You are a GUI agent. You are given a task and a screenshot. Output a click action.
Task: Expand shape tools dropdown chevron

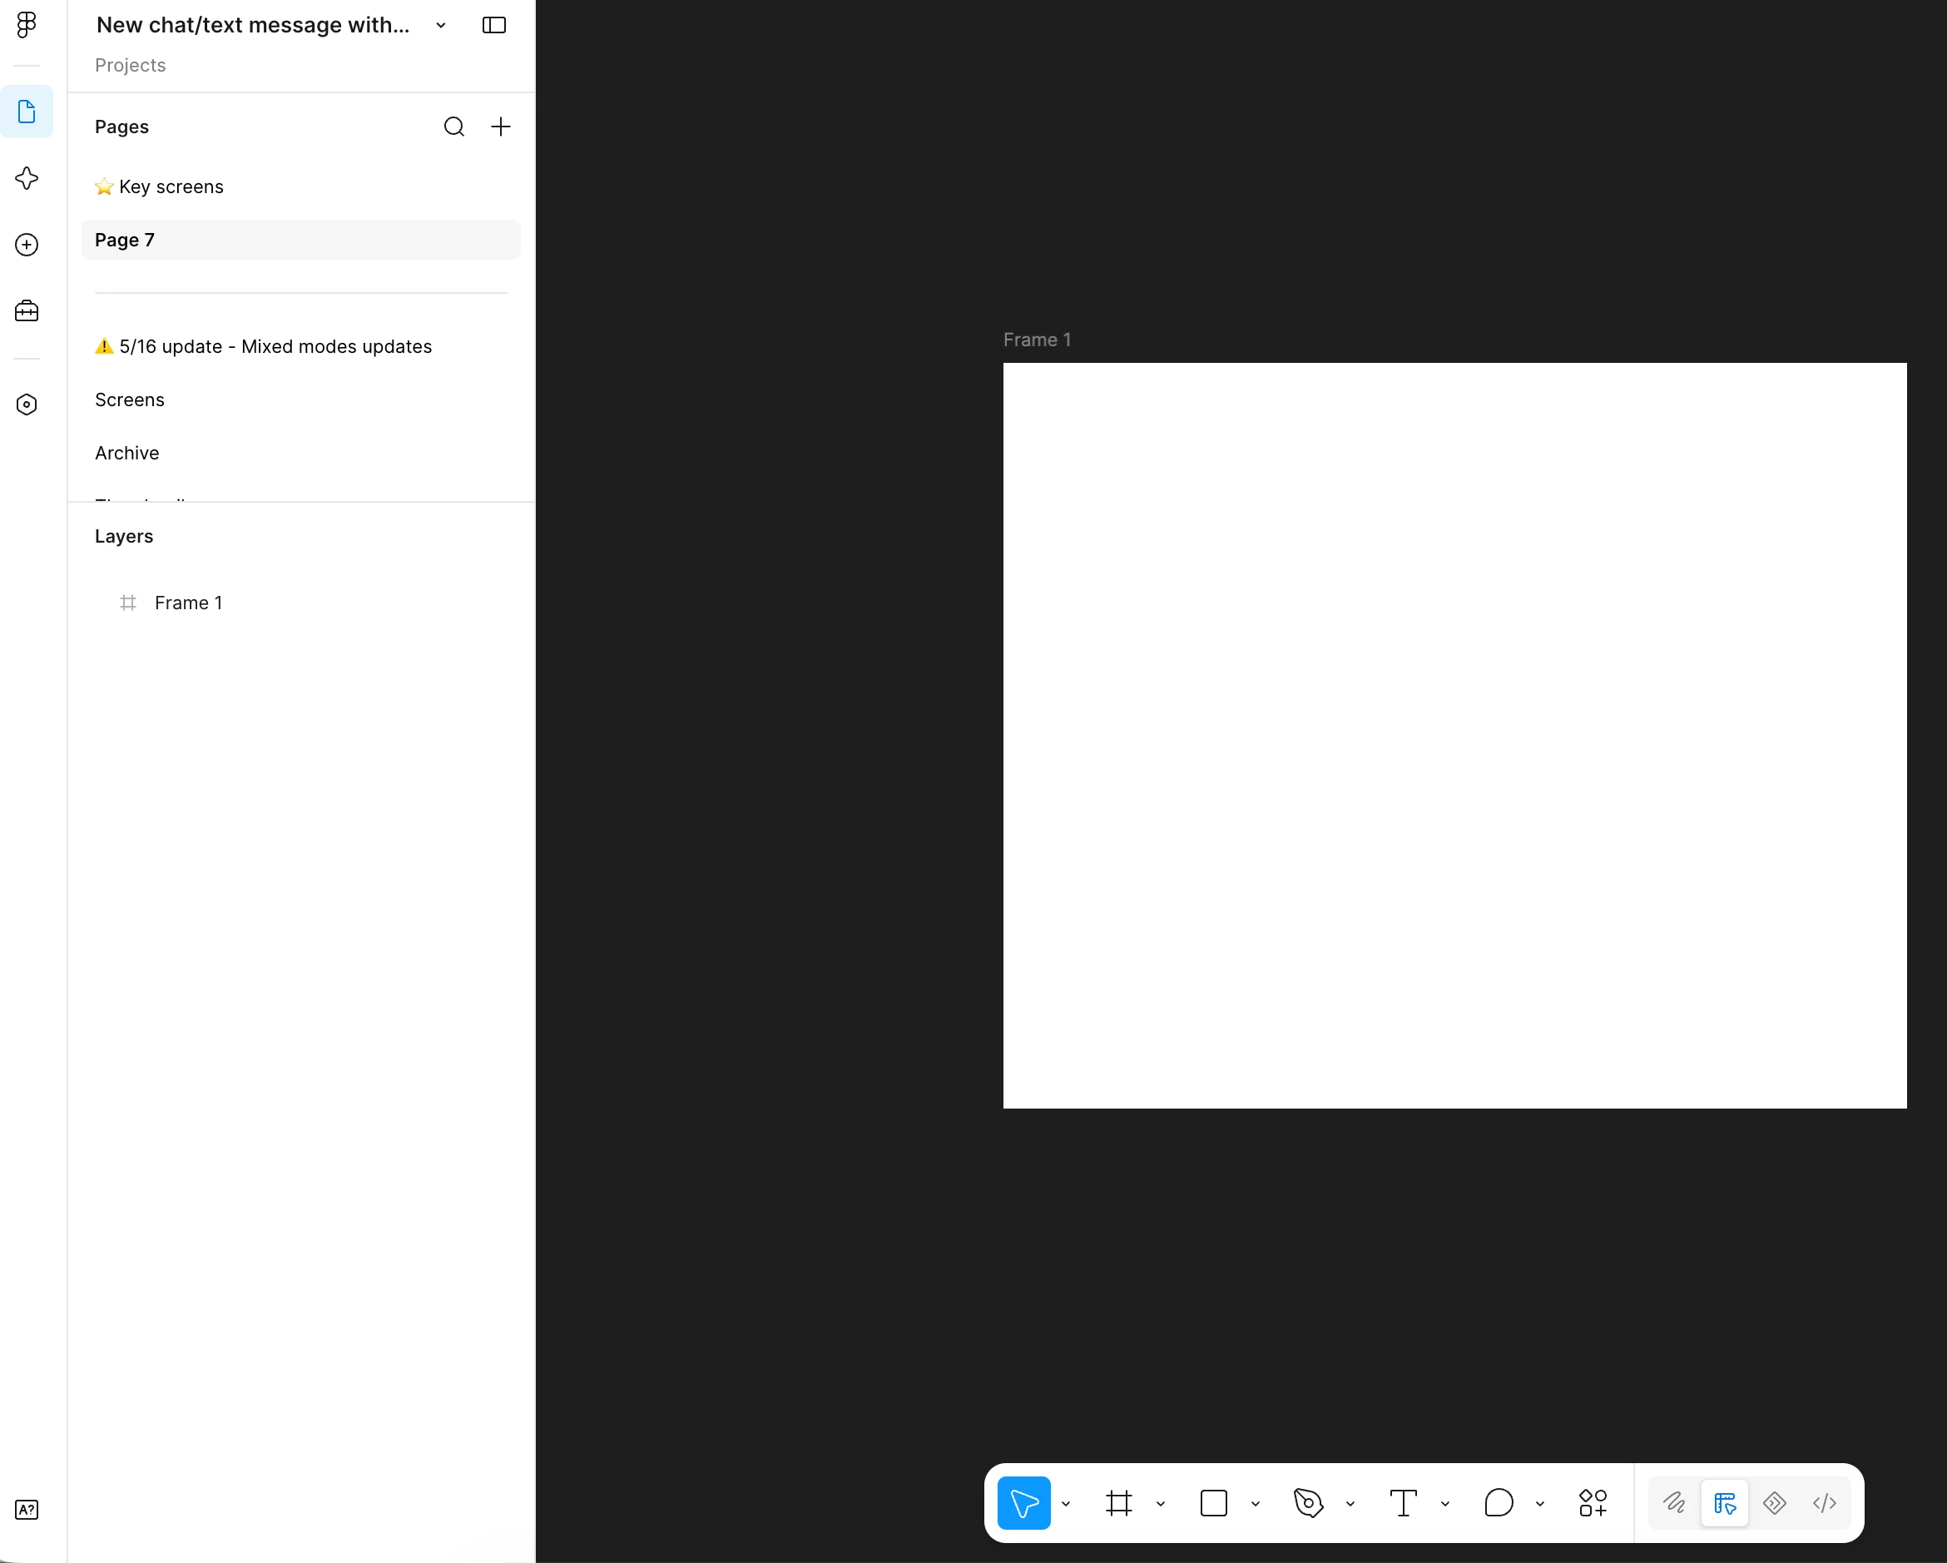coord(1256,1504)
